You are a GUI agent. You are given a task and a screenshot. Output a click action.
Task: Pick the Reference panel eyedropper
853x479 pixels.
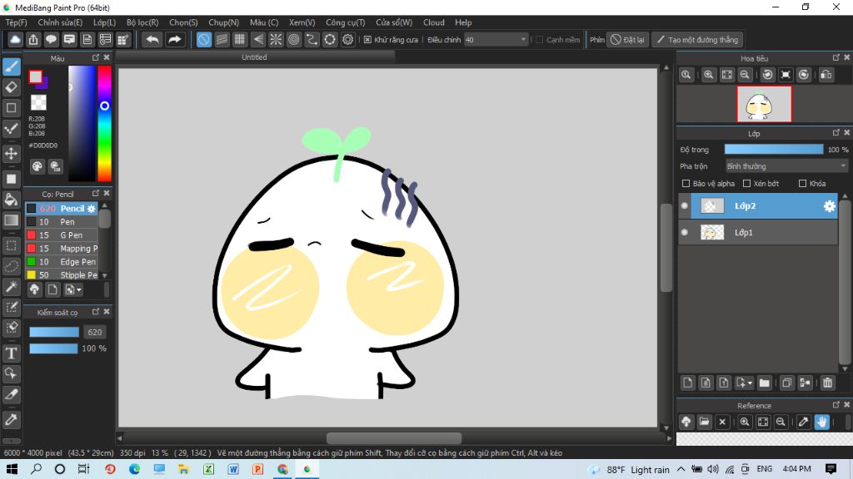point(804,422)
